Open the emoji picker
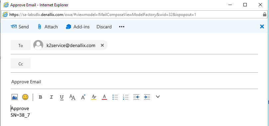Screen dimensions: 269x126 [25, 97]
